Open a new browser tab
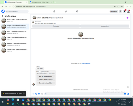 55,2
